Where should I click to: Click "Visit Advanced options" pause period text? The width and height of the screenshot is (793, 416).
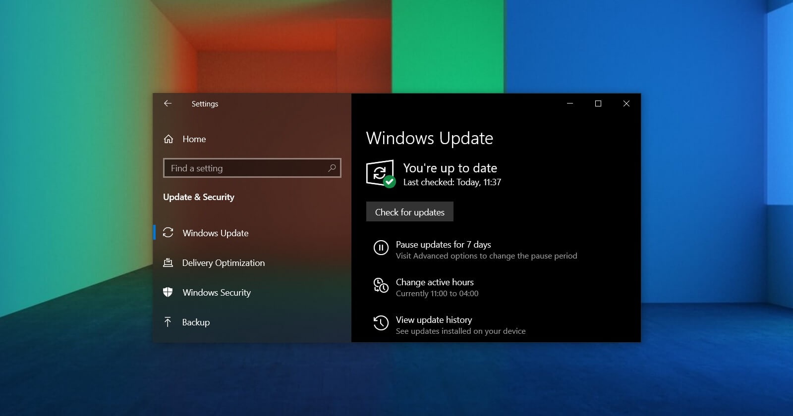click(x=487, y=256)
